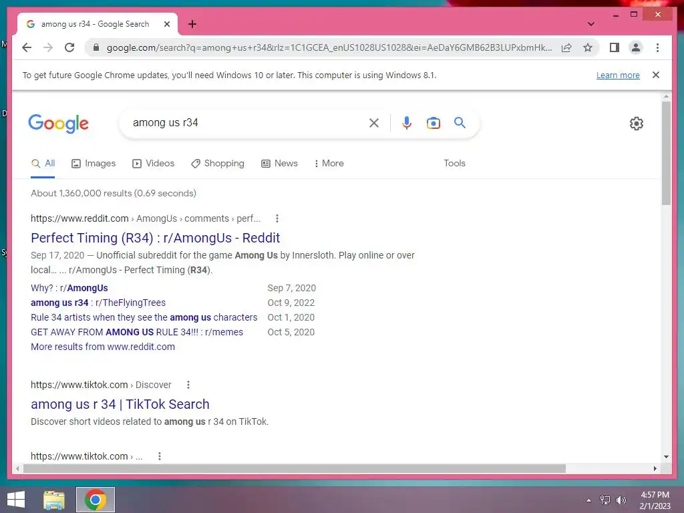Submit search with magnifying glass button
Screen dimensions: 684x513
point(460,123)
